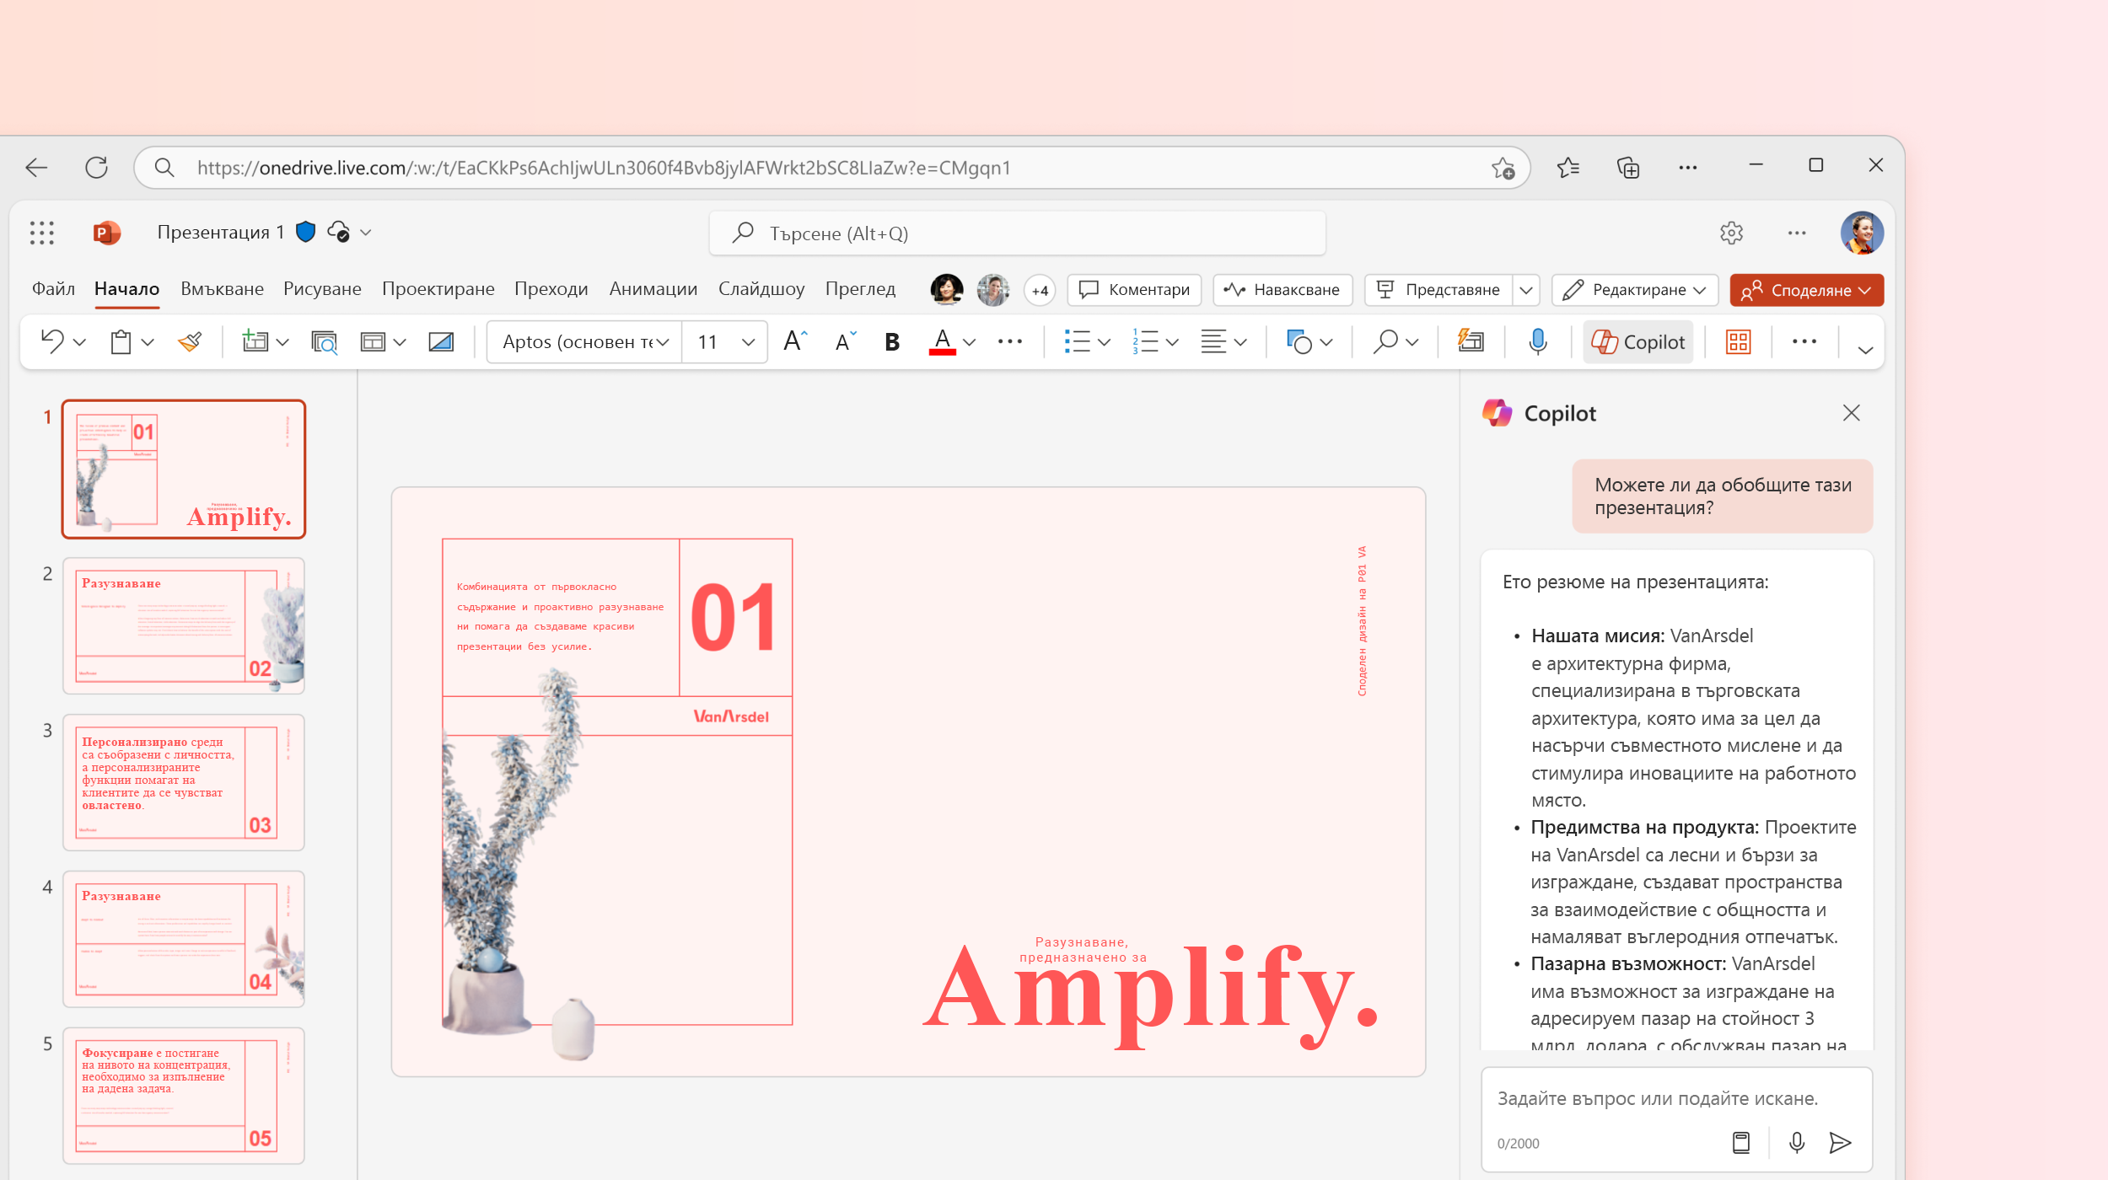Open ribbon overflow three dots
Image resolution: width=2108 pixels, height=1180 pixels.
click(1804, 341)
